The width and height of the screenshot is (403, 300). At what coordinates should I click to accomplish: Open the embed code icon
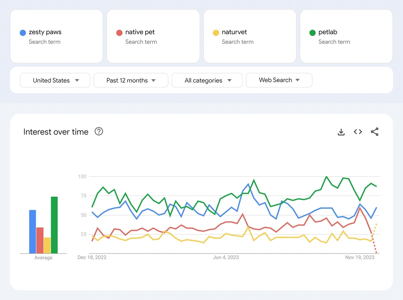tap(358, 132)
